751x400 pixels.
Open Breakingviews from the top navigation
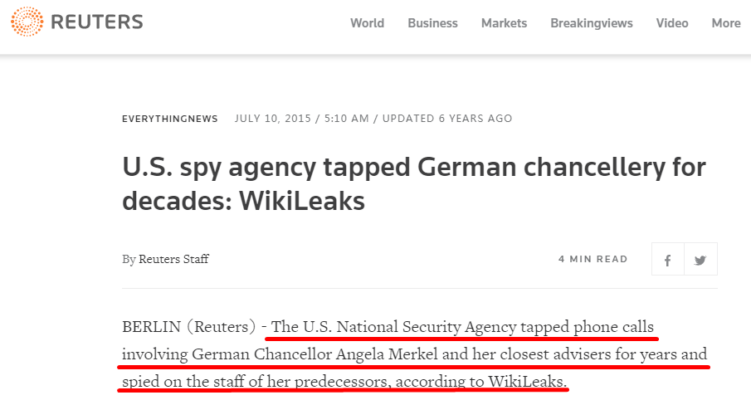(591, 23)
